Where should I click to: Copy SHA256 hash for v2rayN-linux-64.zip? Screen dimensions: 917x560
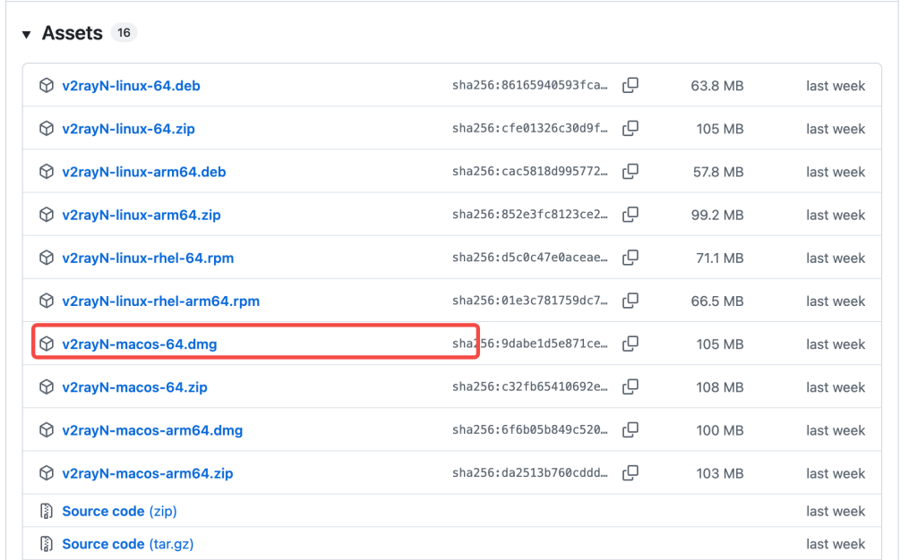pyautogui.click(x=630, y=129)
